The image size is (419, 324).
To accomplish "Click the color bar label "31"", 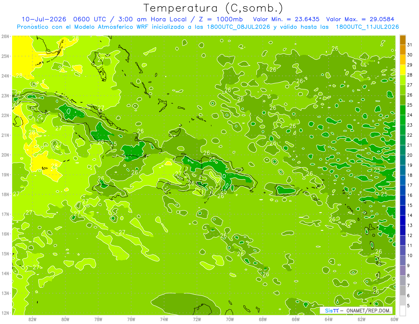I will tap(410, 45).
